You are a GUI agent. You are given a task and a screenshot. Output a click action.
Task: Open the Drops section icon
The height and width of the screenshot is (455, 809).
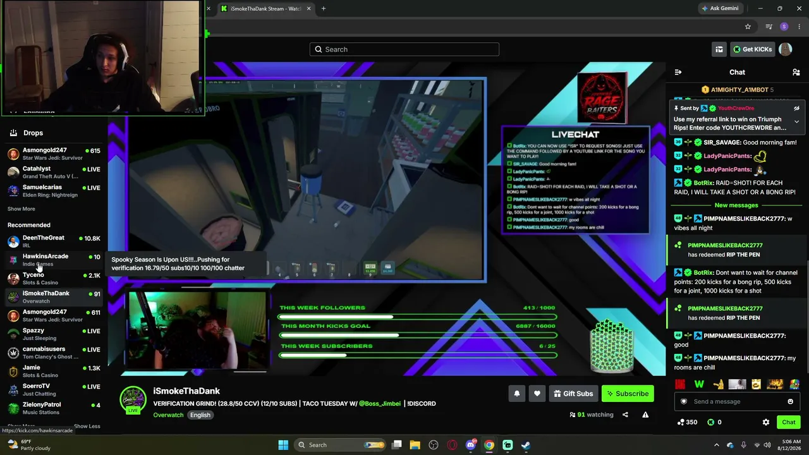coord(13,133)
